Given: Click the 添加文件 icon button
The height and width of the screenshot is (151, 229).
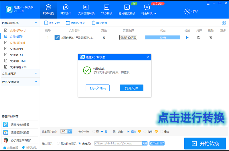Looking at the screenshot, I should coord(52,23).
